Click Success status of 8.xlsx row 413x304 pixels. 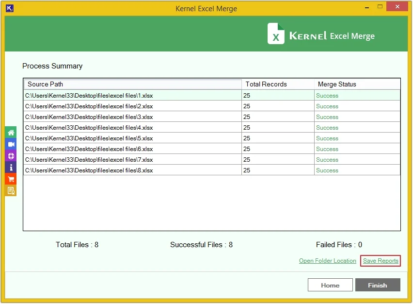(x=327, y=170)
